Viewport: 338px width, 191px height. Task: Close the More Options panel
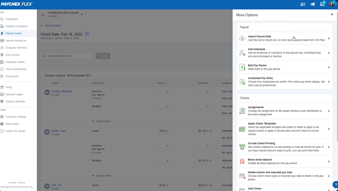(332, 15)
